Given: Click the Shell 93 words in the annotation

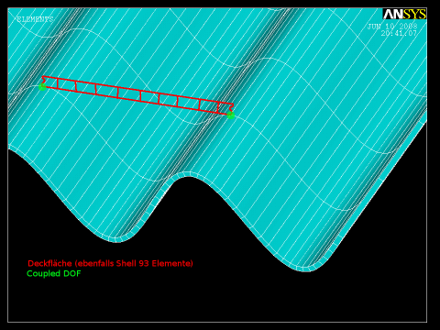Looking at the screenshot, I should (x=132, y=263).
